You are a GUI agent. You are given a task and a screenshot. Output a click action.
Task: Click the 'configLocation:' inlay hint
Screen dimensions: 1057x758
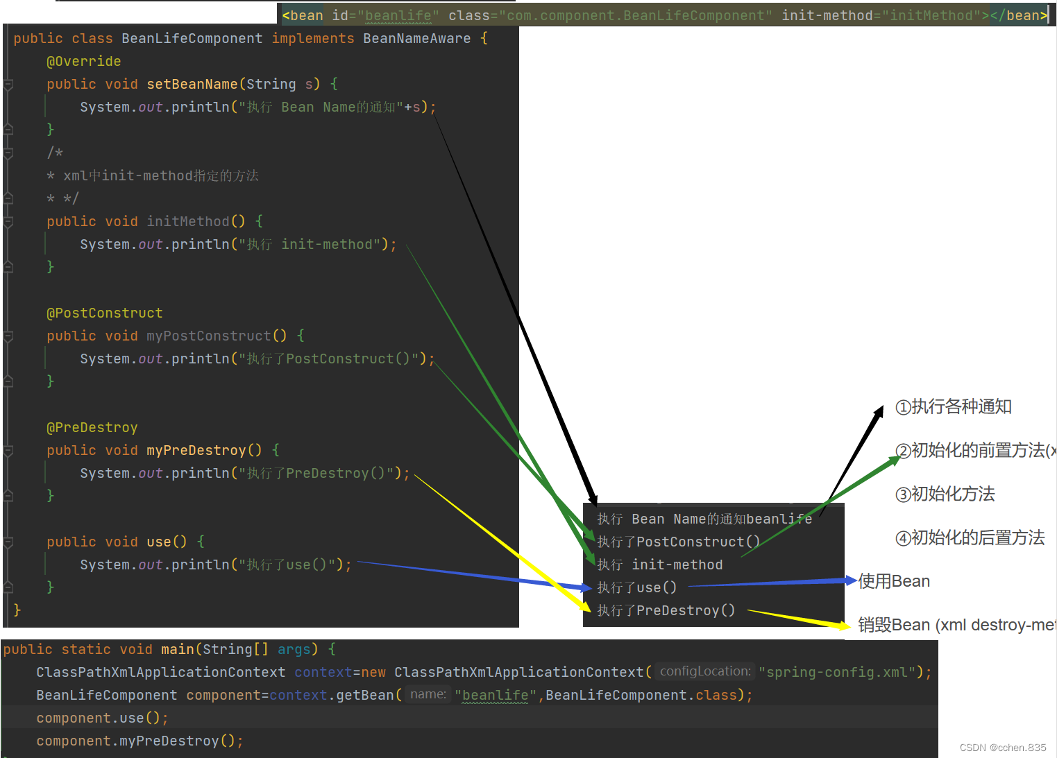705,671
